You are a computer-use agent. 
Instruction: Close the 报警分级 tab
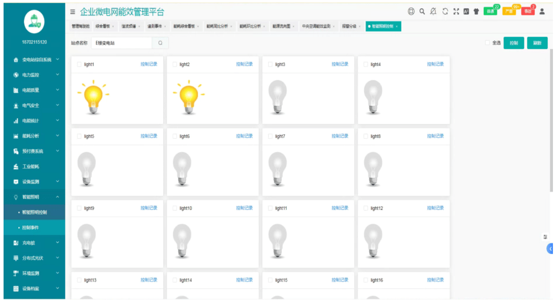(360, 26)
